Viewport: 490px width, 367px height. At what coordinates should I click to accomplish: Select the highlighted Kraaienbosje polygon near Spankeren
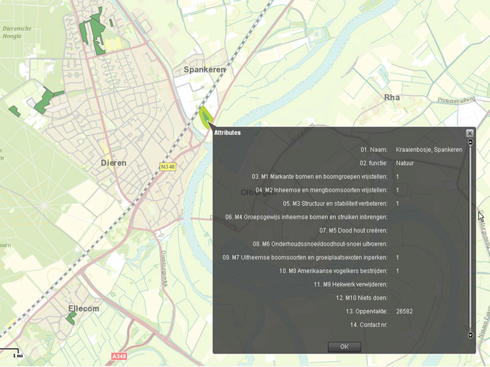tap(205, 114)
